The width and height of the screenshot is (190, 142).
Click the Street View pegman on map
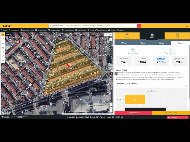click(x=47, y=72)
